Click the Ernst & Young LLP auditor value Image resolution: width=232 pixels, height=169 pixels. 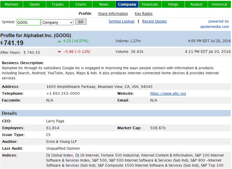[61, 142]
